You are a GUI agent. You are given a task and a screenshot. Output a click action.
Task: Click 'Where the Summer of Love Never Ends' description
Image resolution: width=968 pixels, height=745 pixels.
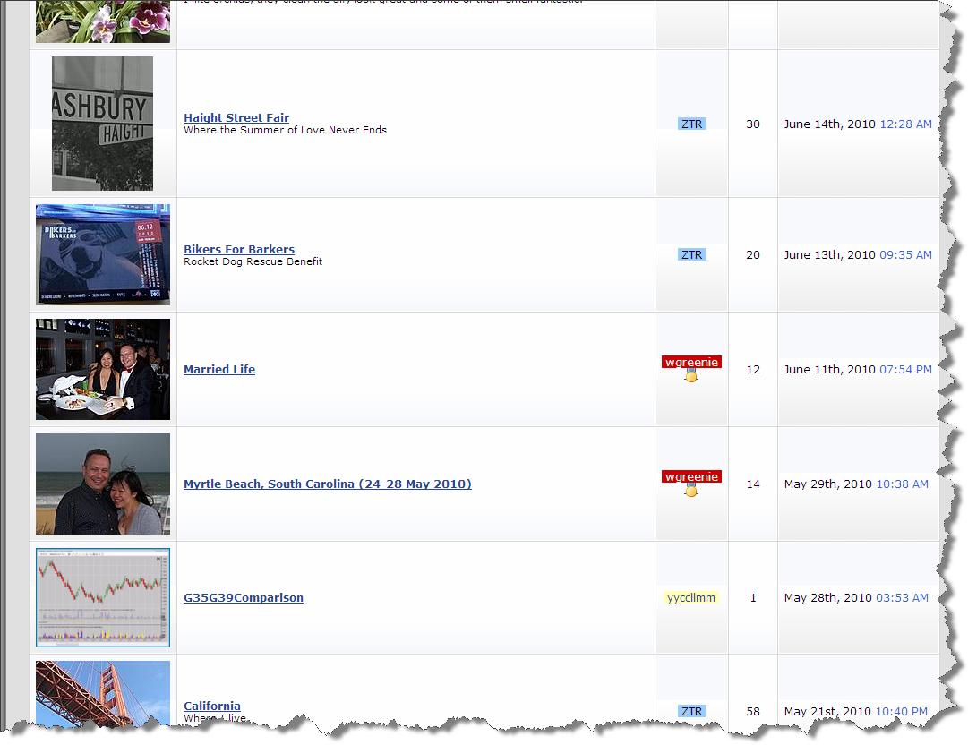point(286,130)
